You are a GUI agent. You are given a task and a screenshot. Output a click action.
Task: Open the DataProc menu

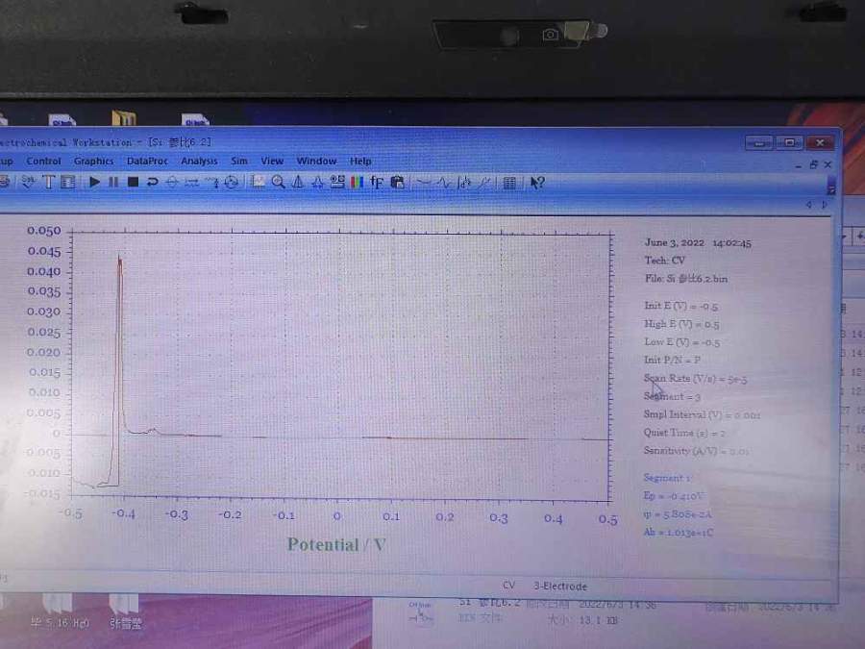(147, 161)
